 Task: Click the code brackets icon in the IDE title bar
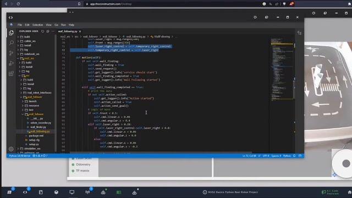click(x=11, y=17)
